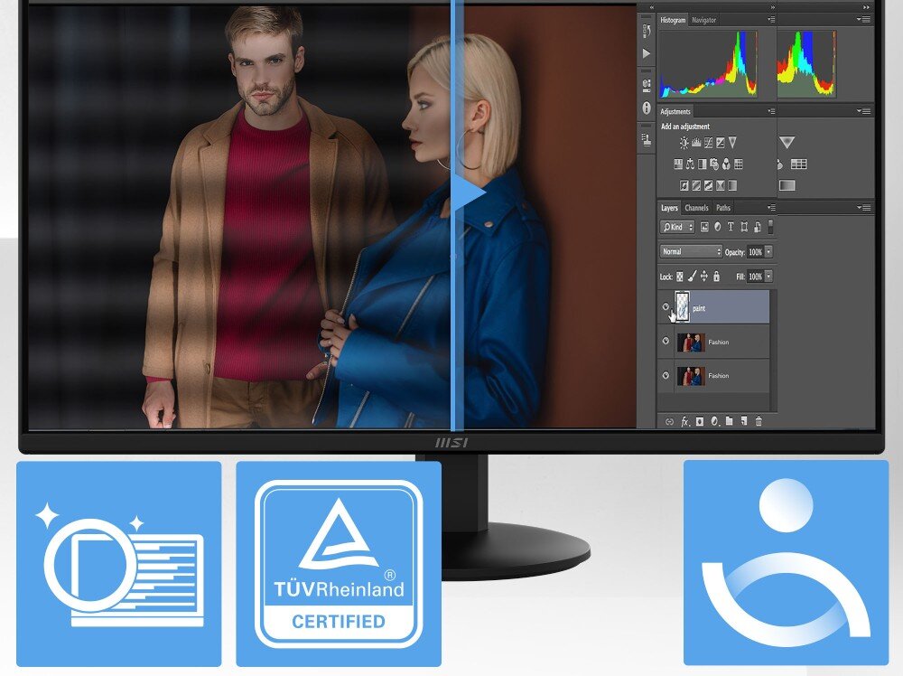Image resolution: width=903 pixels, height=676 pixels.
Task: Select the Levels adjustment icon
Action: click(x=695, y=142)
